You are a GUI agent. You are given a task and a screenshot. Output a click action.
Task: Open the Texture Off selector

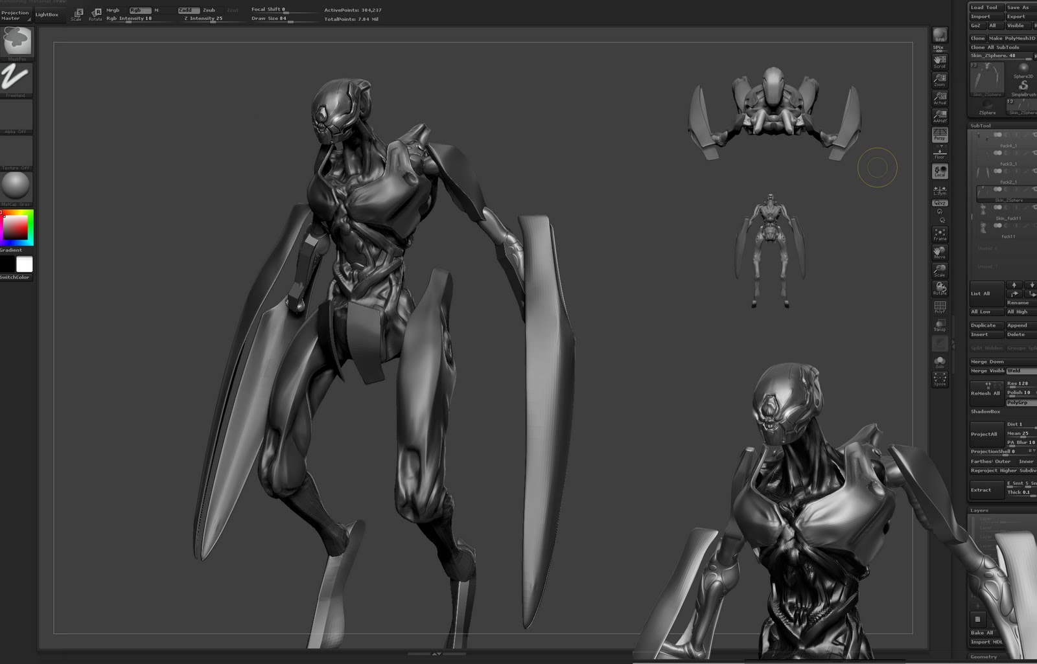pos(16,152)
